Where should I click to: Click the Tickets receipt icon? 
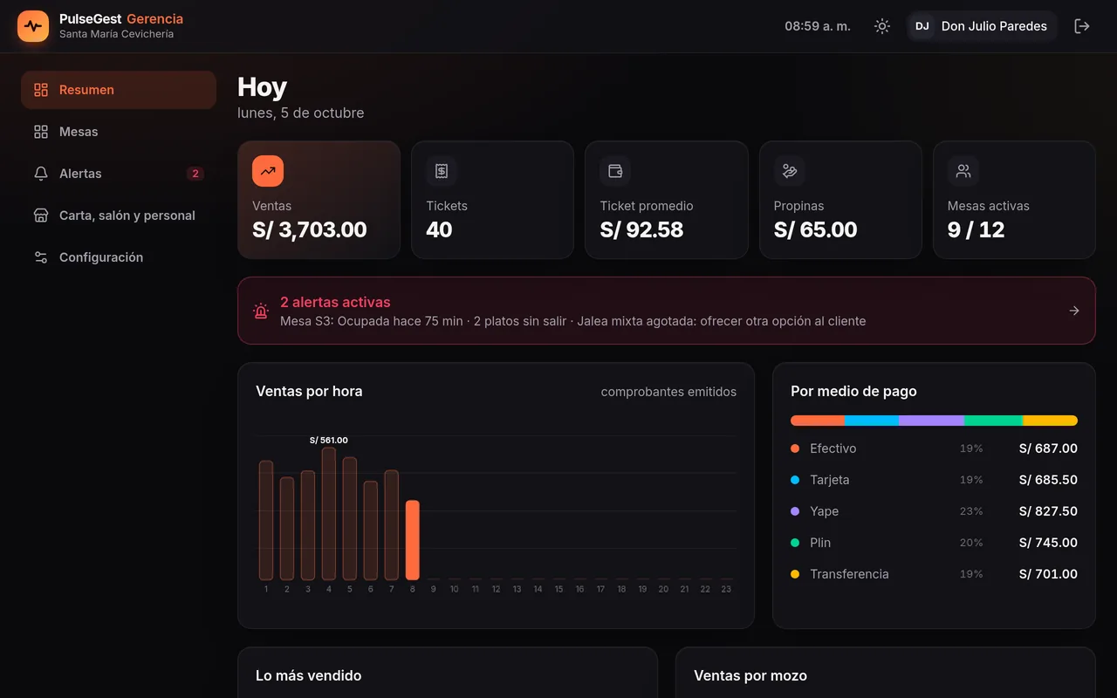coord(442,171)
